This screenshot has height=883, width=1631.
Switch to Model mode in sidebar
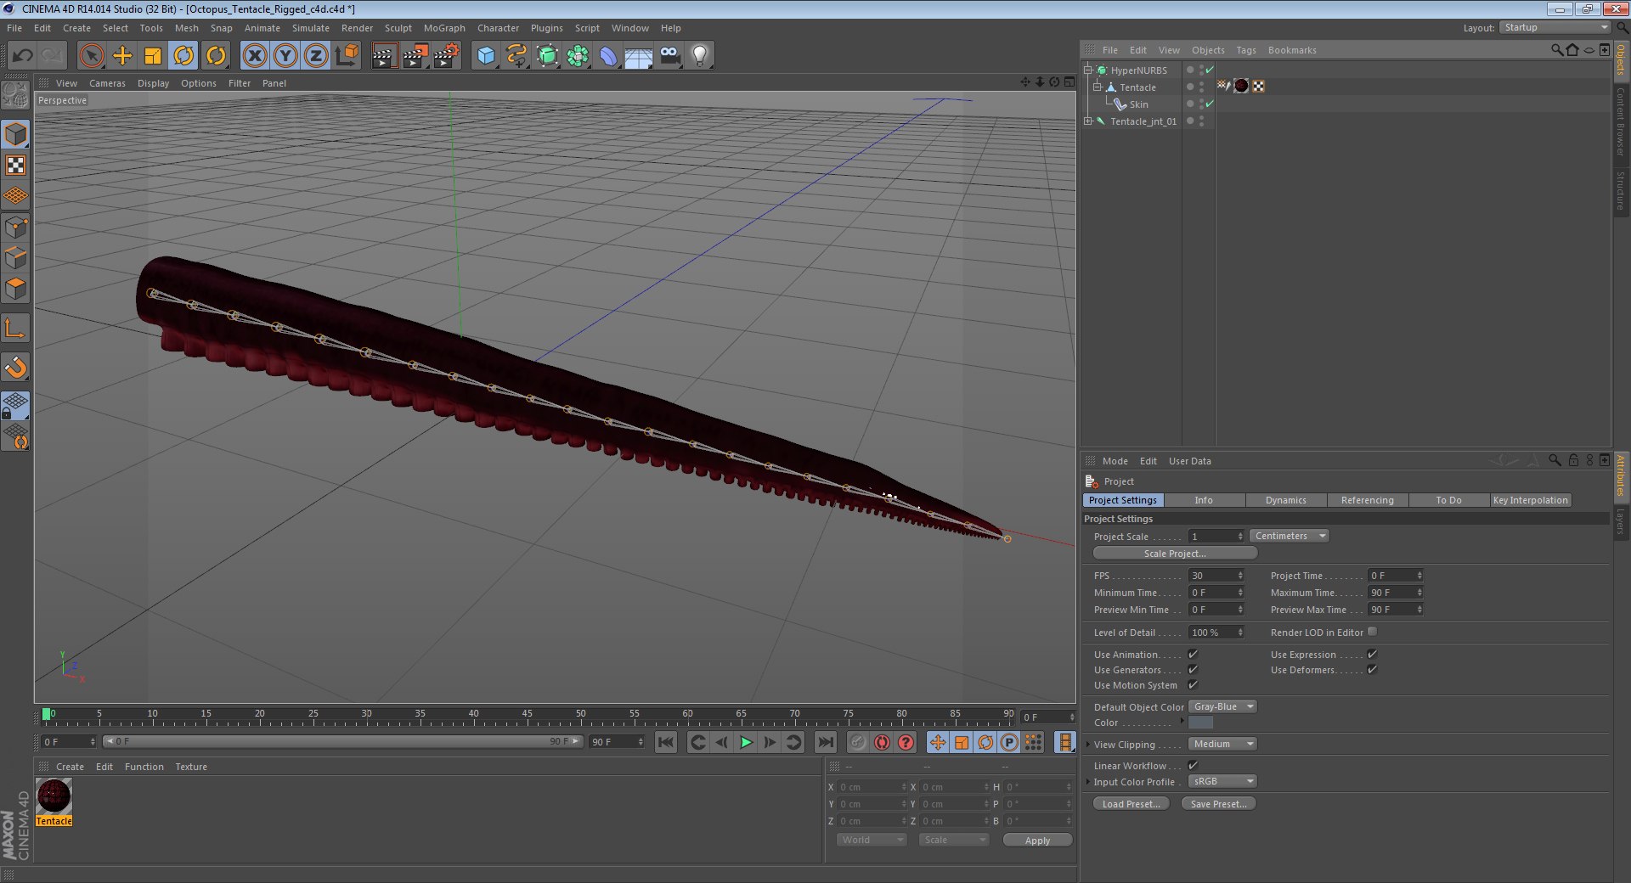point(15,134)
